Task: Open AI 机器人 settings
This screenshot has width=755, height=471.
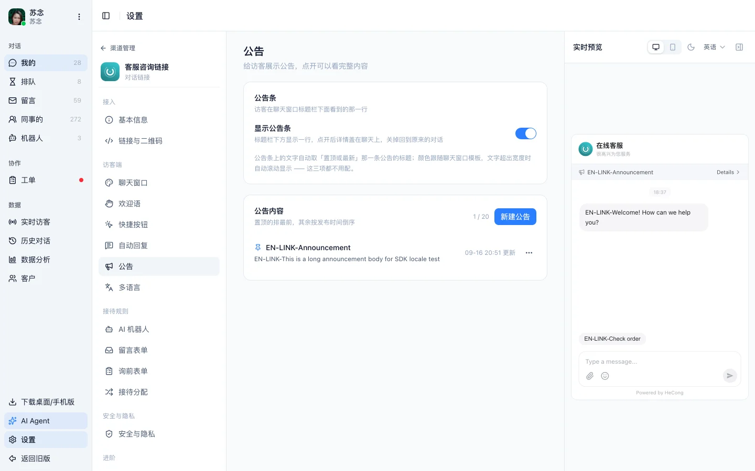Action: pyautogui.click(x=159, y=329)
